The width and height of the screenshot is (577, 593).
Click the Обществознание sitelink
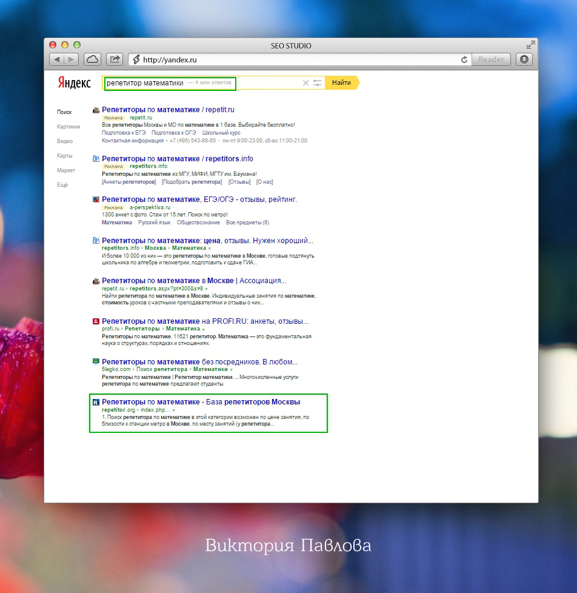click(x=198, y=223)
